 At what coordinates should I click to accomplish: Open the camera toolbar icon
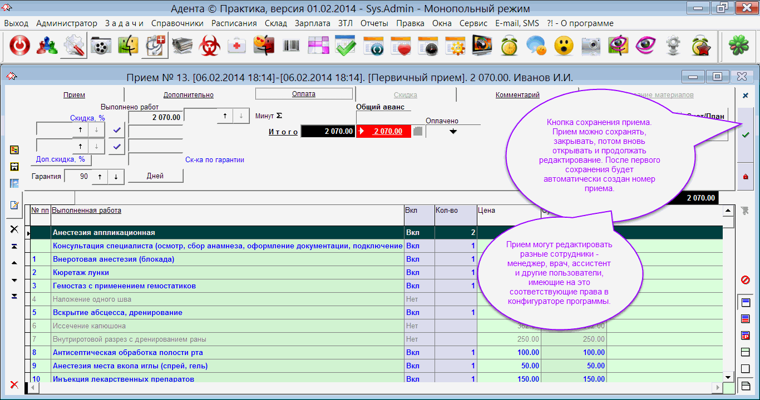[x=591, y=47]
